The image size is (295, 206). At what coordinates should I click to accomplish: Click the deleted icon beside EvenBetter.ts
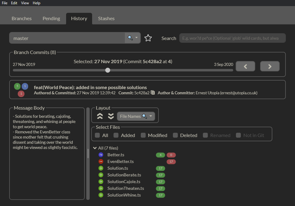tap(101, 161)
